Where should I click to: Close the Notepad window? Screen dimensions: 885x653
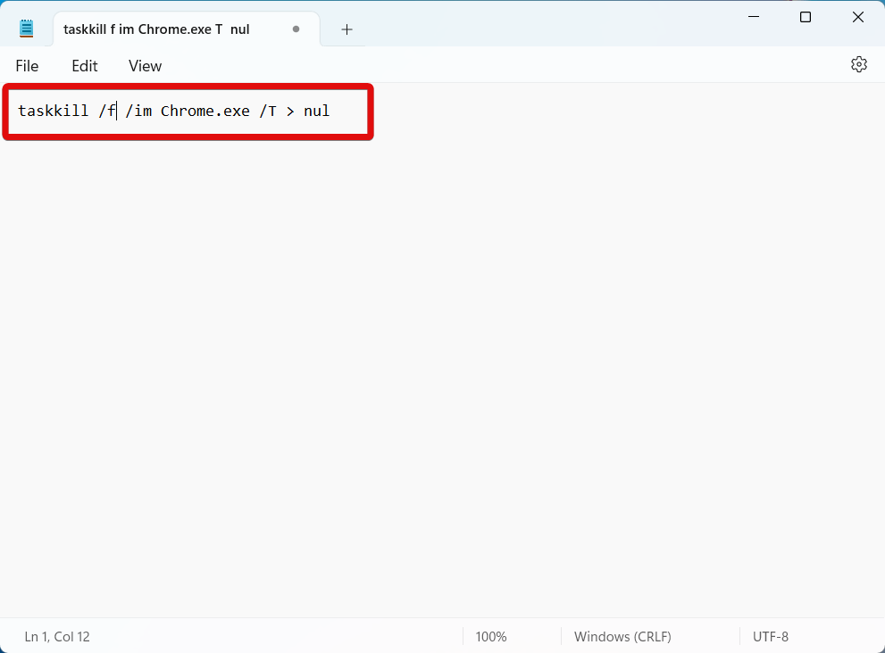[x=858, y=17]
